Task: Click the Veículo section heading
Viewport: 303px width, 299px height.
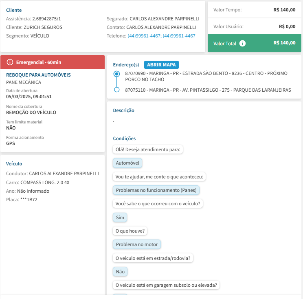Action: 14,164
